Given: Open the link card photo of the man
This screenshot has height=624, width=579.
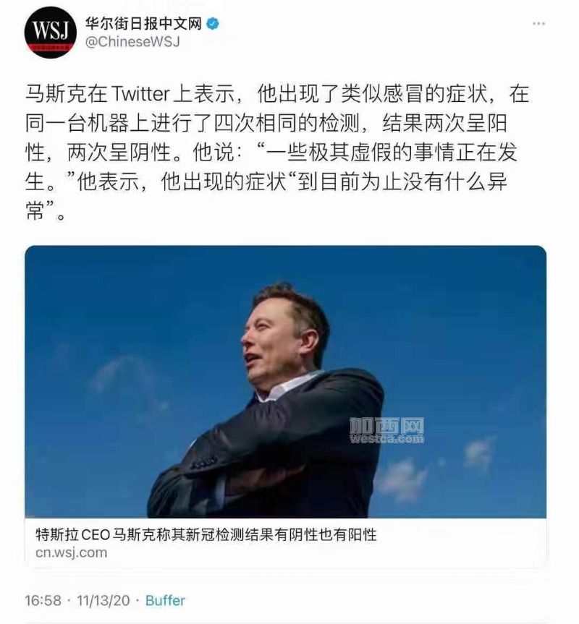Looking at the screenshot, I should point(285,382).
